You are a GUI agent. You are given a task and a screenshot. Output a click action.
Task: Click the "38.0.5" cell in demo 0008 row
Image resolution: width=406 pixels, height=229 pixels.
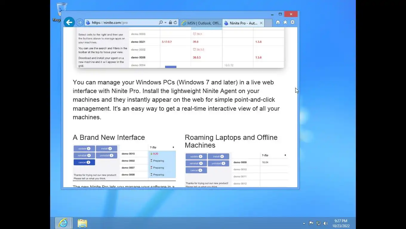point(197,58)
